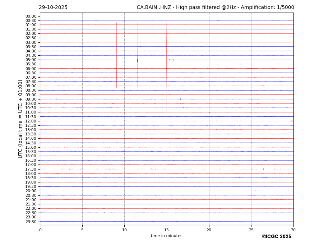Viewport: 333px width, 250px height.
Task: Click the 12:00 row time label
Action: point(31,121)
